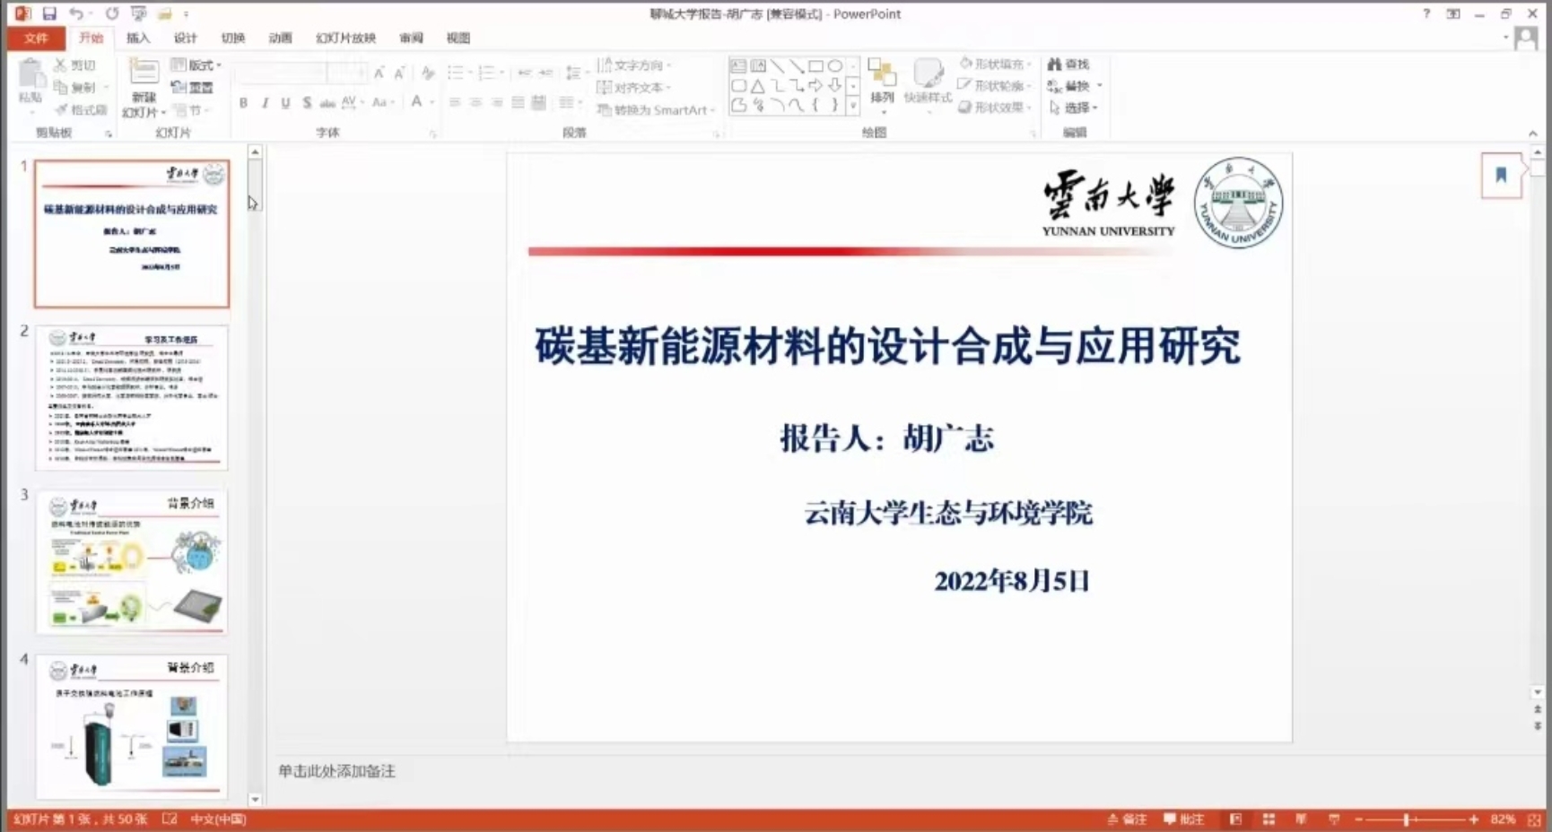Open the 插入 (Insert) ribbon tab
The width and height of the screenshot is (1552, 832).
[x=138, y=38]
